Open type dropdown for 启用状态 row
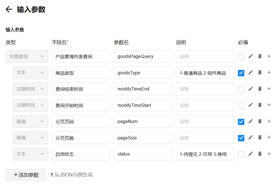 (x=31, y=154)
